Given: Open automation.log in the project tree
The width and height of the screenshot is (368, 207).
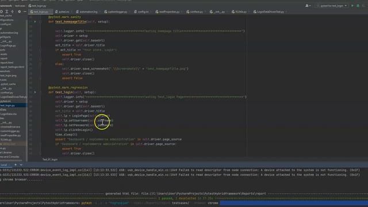Looking at the screenshot, I should tap(9, 33).
